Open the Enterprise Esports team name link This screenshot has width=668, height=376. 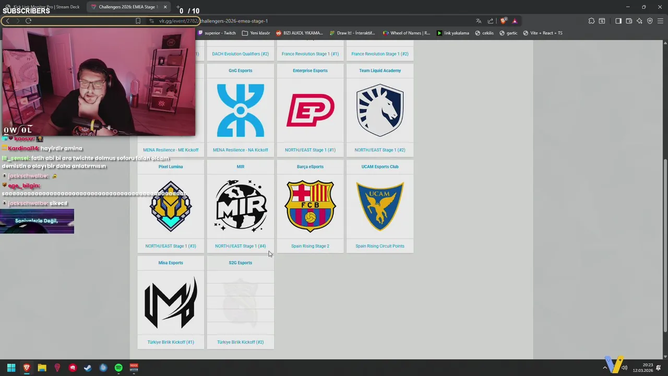pyautogui.click(x=310, y=70)
